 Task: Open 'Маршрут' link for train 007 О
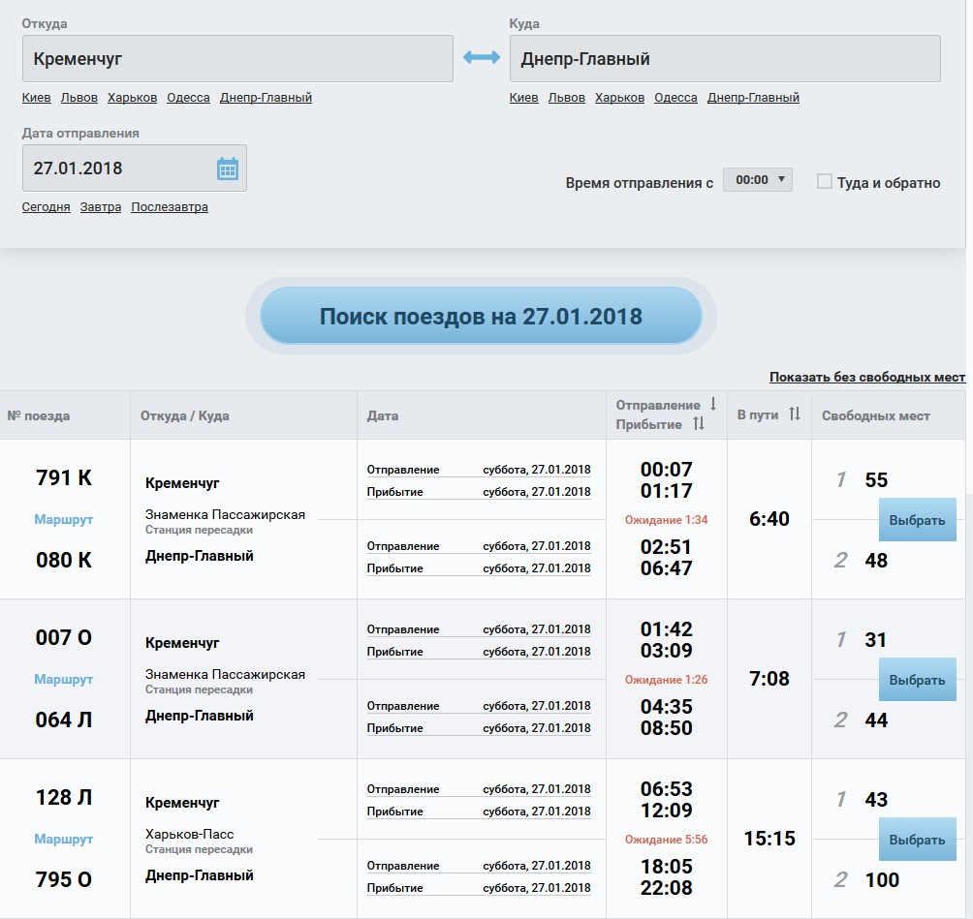pos(64,679)
